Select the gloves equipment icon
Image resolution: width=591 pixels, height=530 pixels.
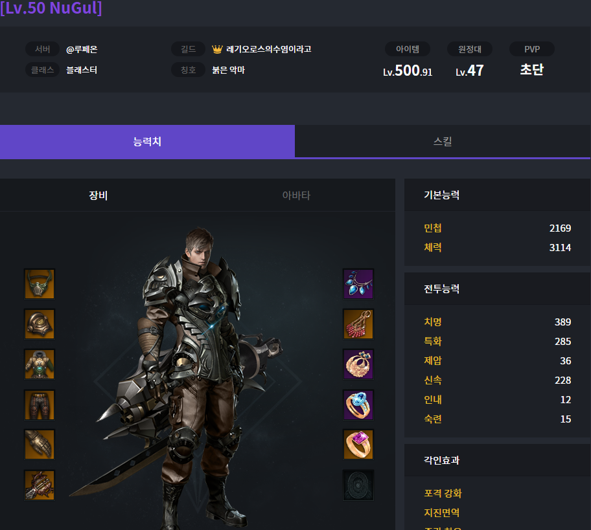coord(40,445)
